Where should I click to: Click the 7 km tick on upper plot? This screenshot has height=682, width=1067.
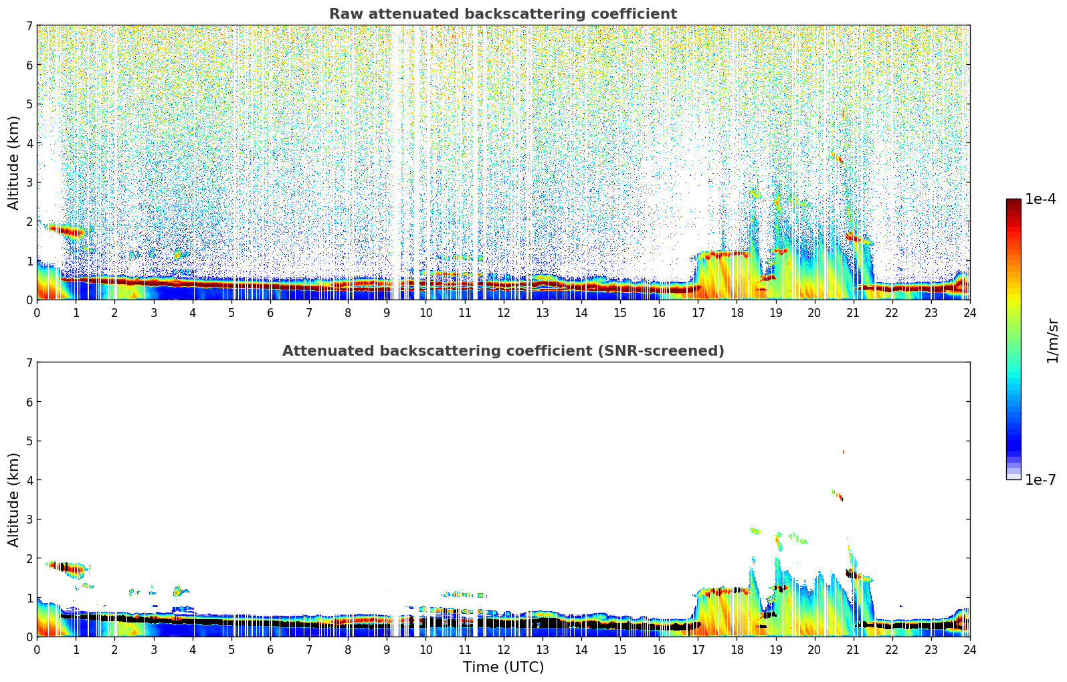click(29, 25)
